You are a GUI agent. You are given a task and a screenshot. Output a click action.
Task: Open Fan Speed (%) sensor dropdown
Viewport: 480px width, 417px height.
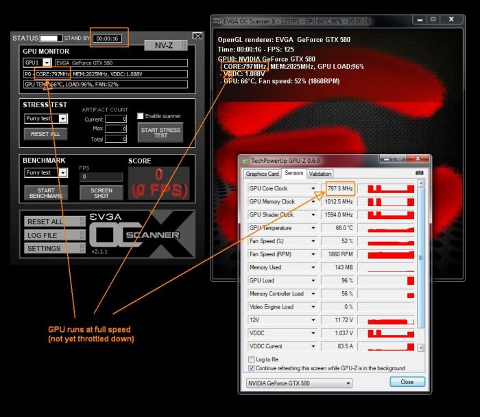point(313,241)
